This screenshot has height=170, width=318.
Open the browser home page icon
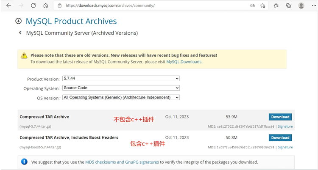(46, 5)
